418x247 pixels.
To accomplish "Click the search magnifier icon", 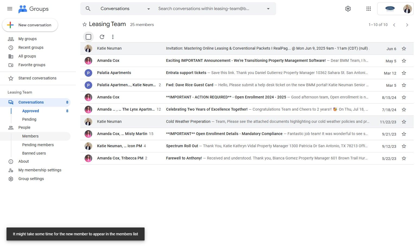I will coord(88,9).
